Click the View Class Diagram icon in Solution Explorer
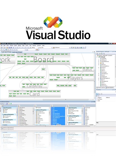The height and width of the screenshot is (167, 116). click(x=104, y=54)
